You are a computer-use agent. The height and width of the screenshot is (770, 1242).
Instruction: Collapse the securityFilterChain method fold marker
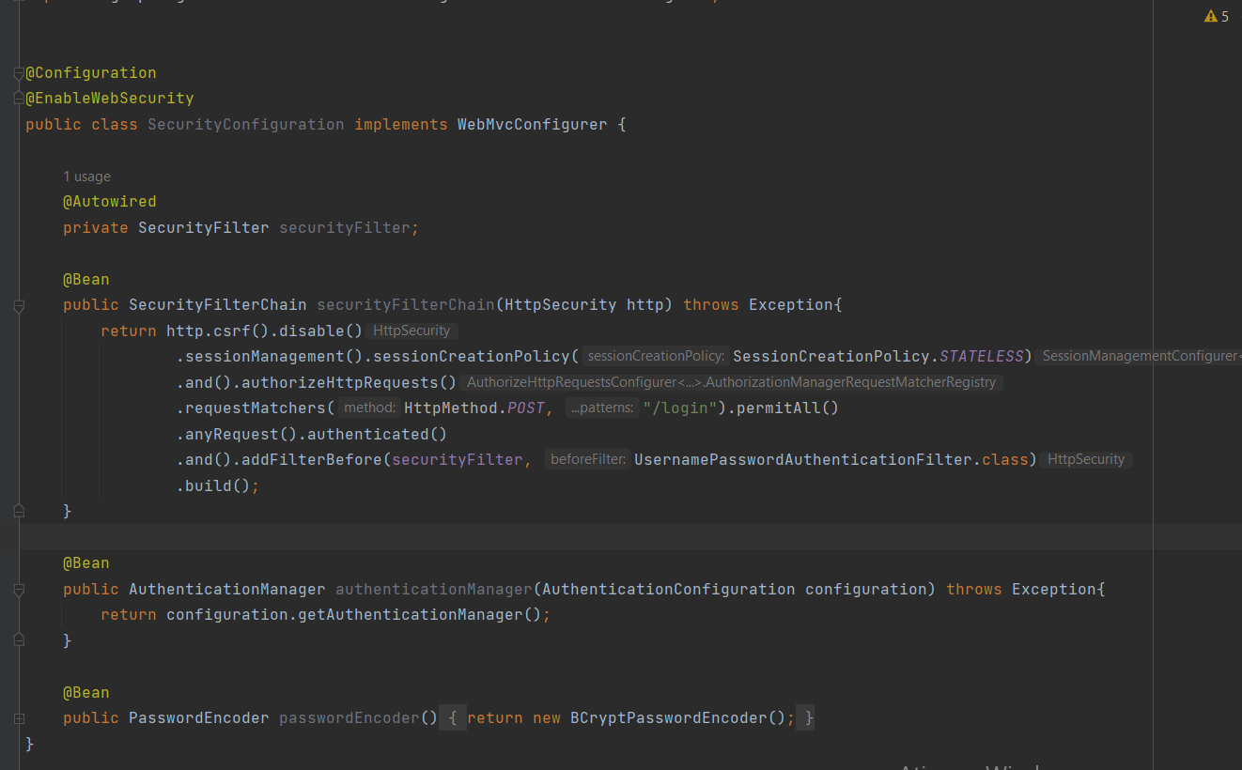click(x=19, y=305)
